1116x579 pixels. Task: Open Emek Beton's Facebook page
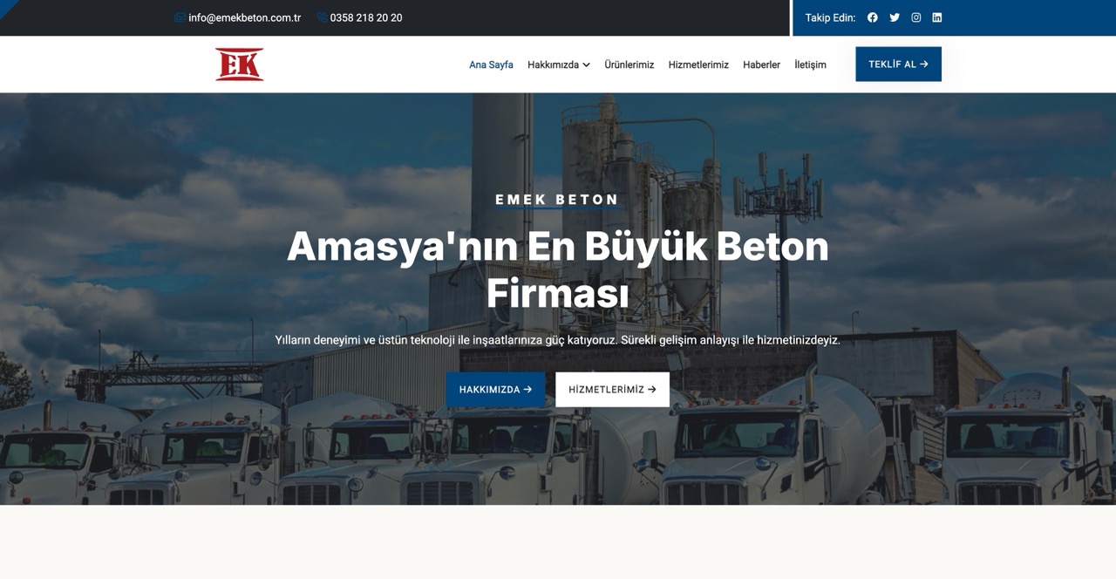tap(872, 17)
